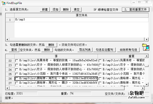Click 去除所有勾选 button
Image resolution: width=153 pixels, height=104 pixels.
128,50
